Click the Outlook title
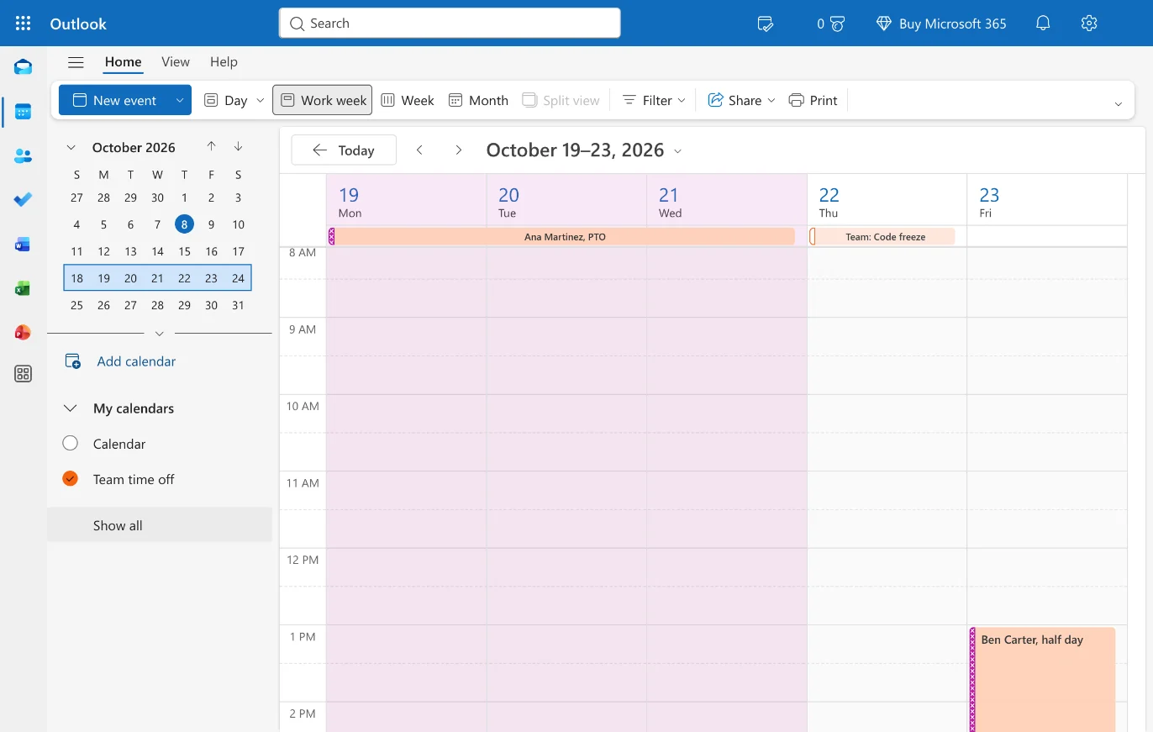This screenshot has height=732, width=1153. [x=78, y=24]
